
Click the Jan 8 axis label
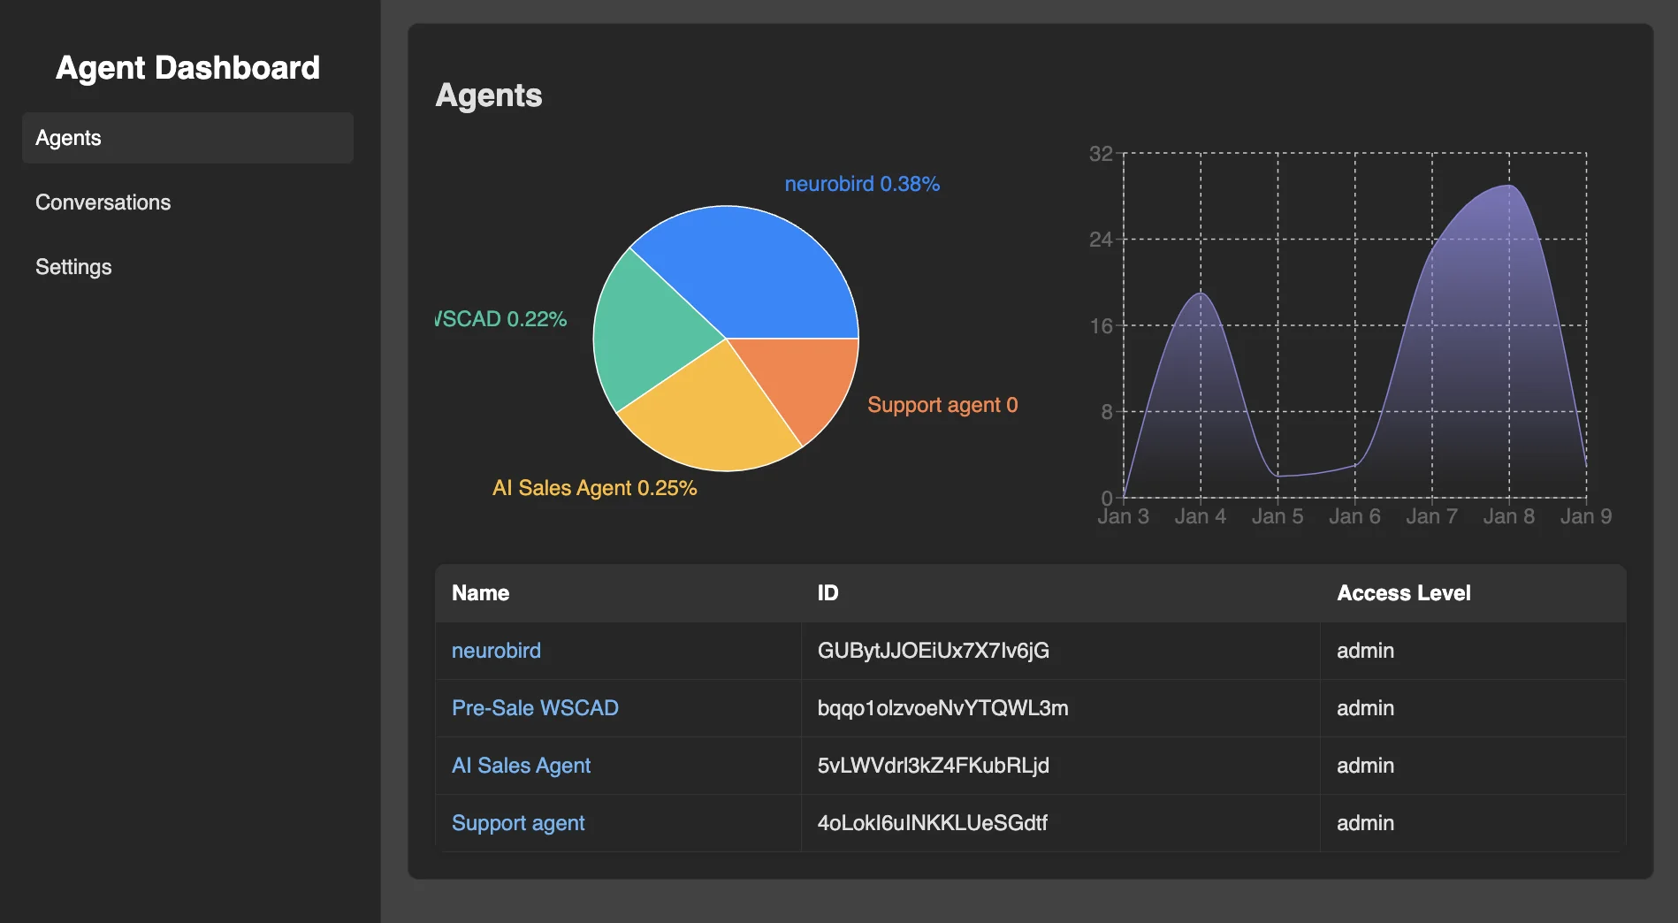[1509, 516]
